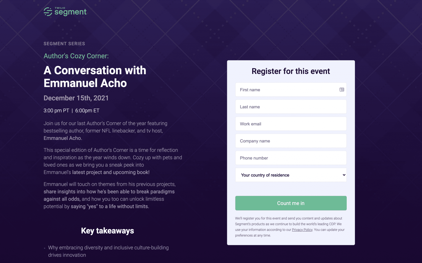Click the 'Register for this event' heading

click(291, 71)
